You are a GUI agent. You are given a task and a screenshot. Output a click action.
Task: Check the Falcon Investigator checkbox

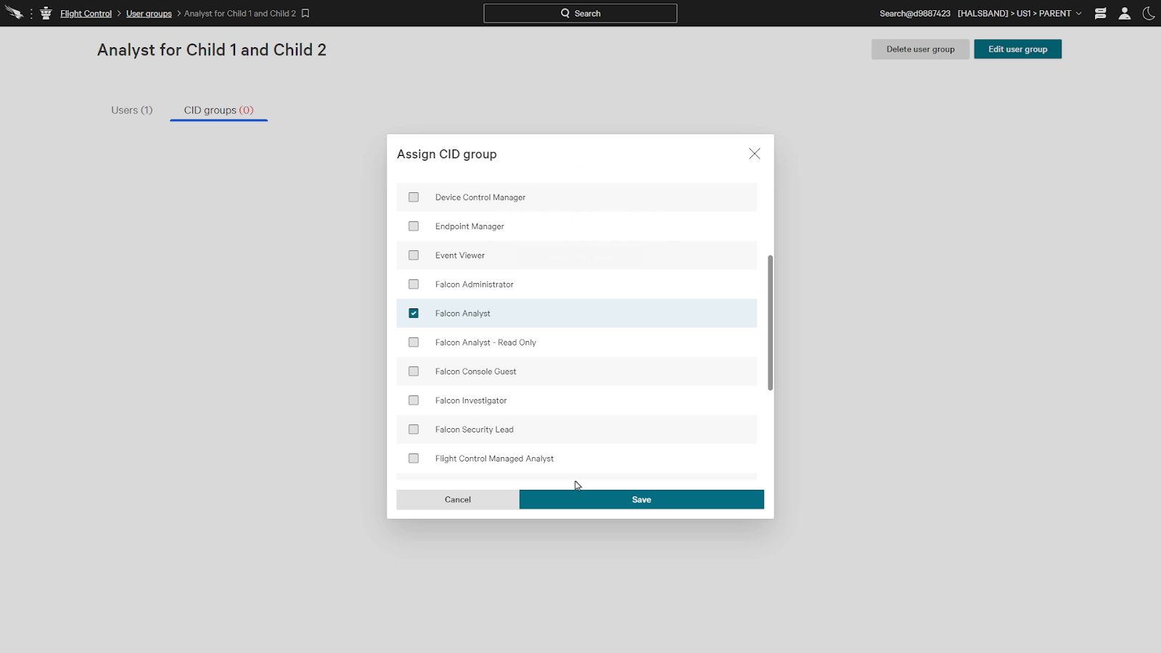pos(414,401)
